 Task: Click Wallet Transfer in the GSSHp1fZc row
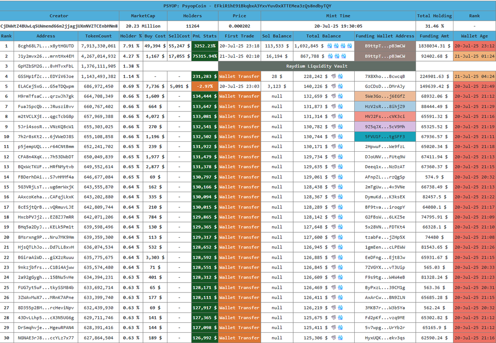pyautogui.click(x=239, y=76)
